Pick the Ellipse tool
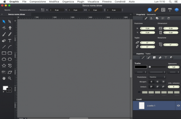Screen dimensions: 181x119 pos(4,59)
